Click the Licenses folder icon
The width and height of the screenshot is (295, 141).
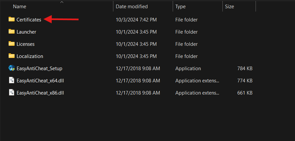12,44
